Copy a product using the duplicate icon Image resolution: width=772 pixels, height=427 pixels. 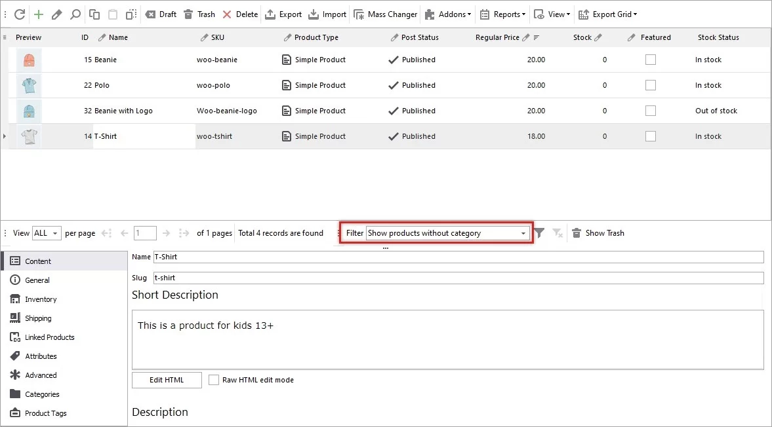[94, 14]
